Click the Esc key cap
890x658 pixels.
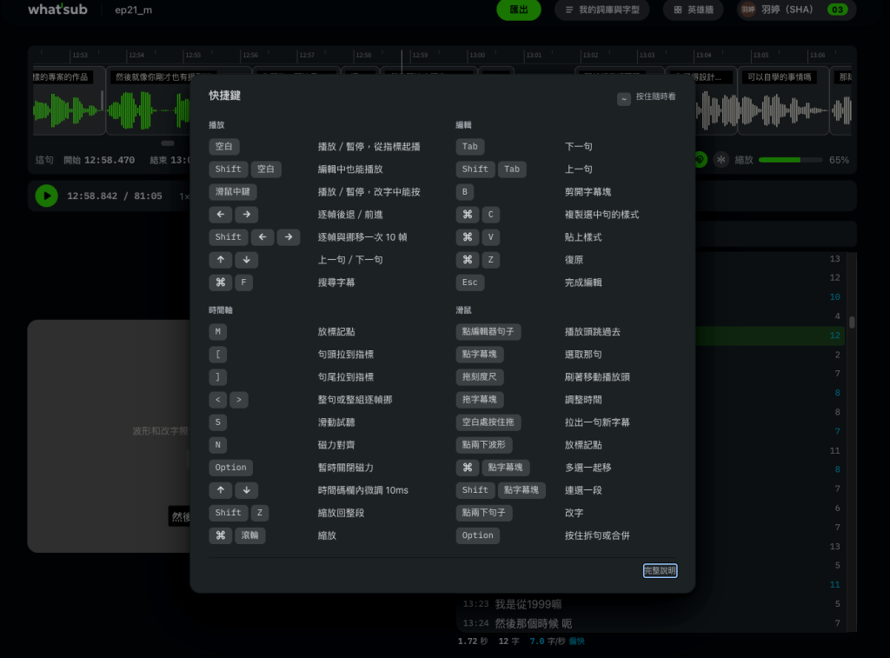click(x=470, y=282)
